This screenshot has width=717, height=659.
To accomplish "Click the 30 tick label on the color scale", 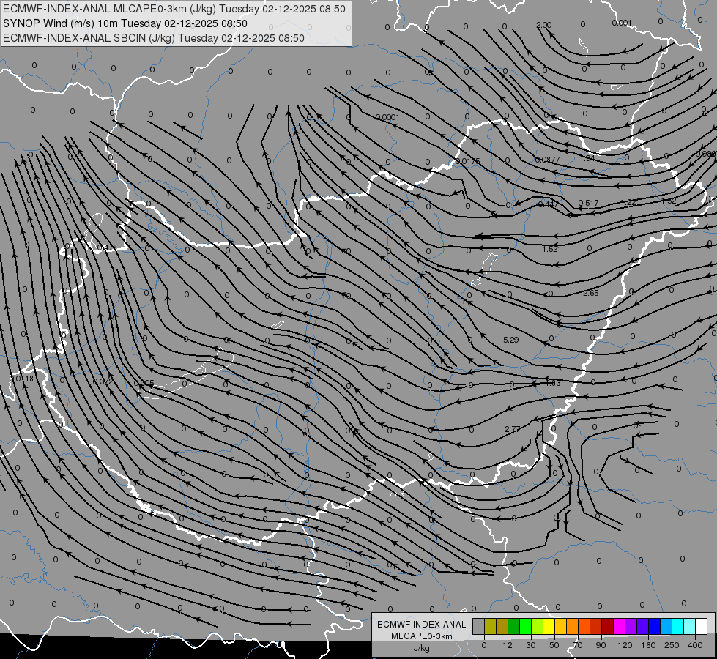I will click(531, 645).
